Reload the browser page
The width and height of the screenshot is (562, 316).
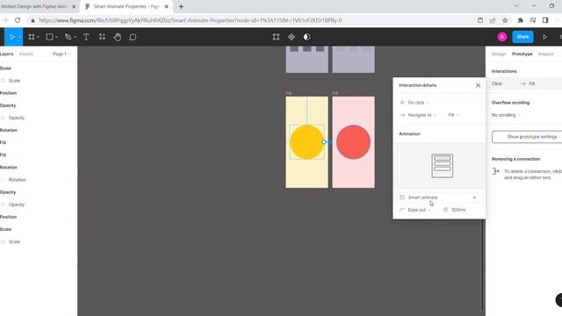(18, 20)
